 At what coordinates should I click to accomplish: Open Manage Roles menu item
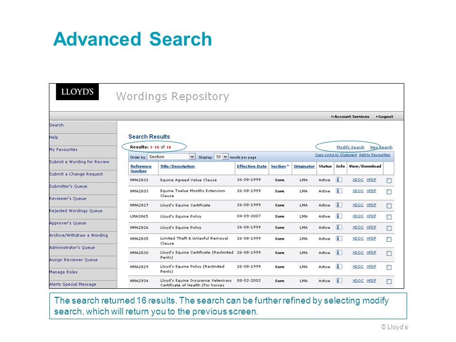[63, 272]
